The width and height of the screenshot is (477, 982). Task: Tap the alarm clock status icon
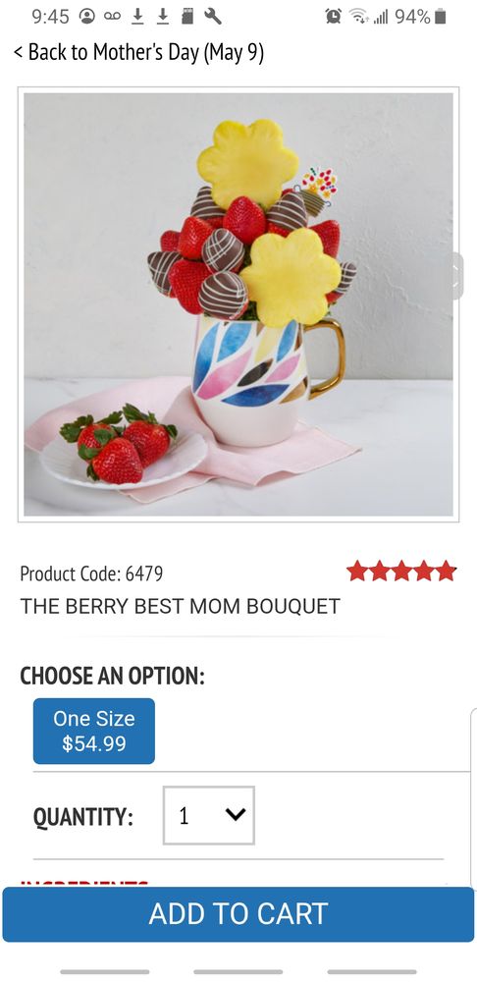(x=333, y=17)
